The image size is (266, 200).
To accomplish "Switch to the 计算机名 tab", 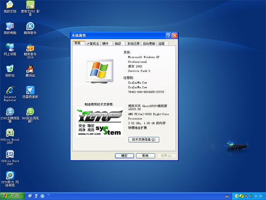I will click(93, 43).
